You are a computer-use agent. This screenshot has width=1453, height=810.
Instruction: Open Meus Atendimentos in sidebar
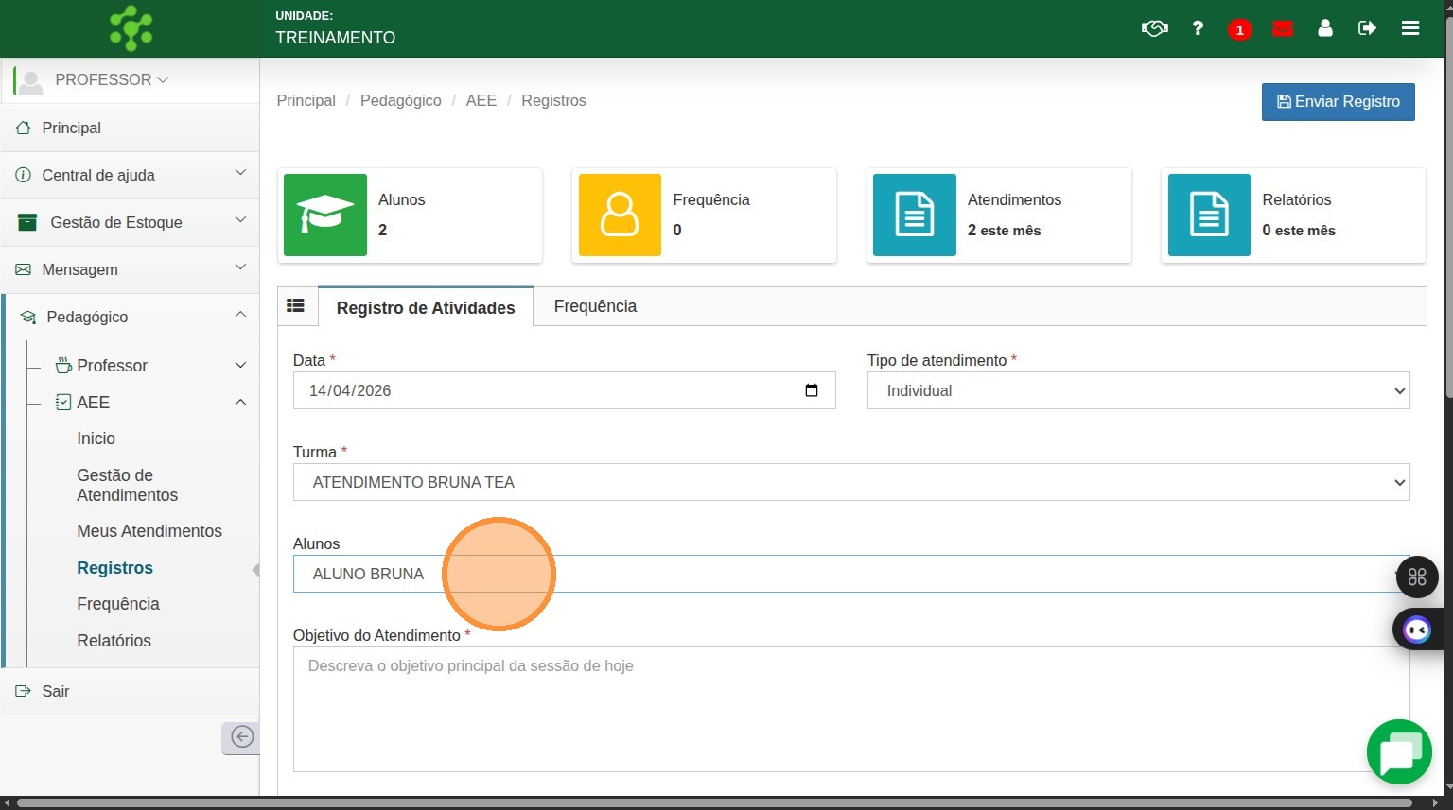pos(149,531)
